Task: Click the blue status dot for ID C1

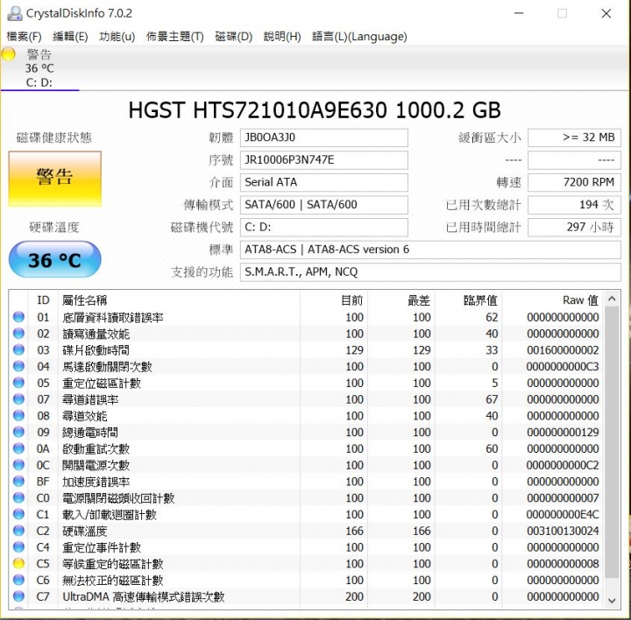Action: point(18,514)
